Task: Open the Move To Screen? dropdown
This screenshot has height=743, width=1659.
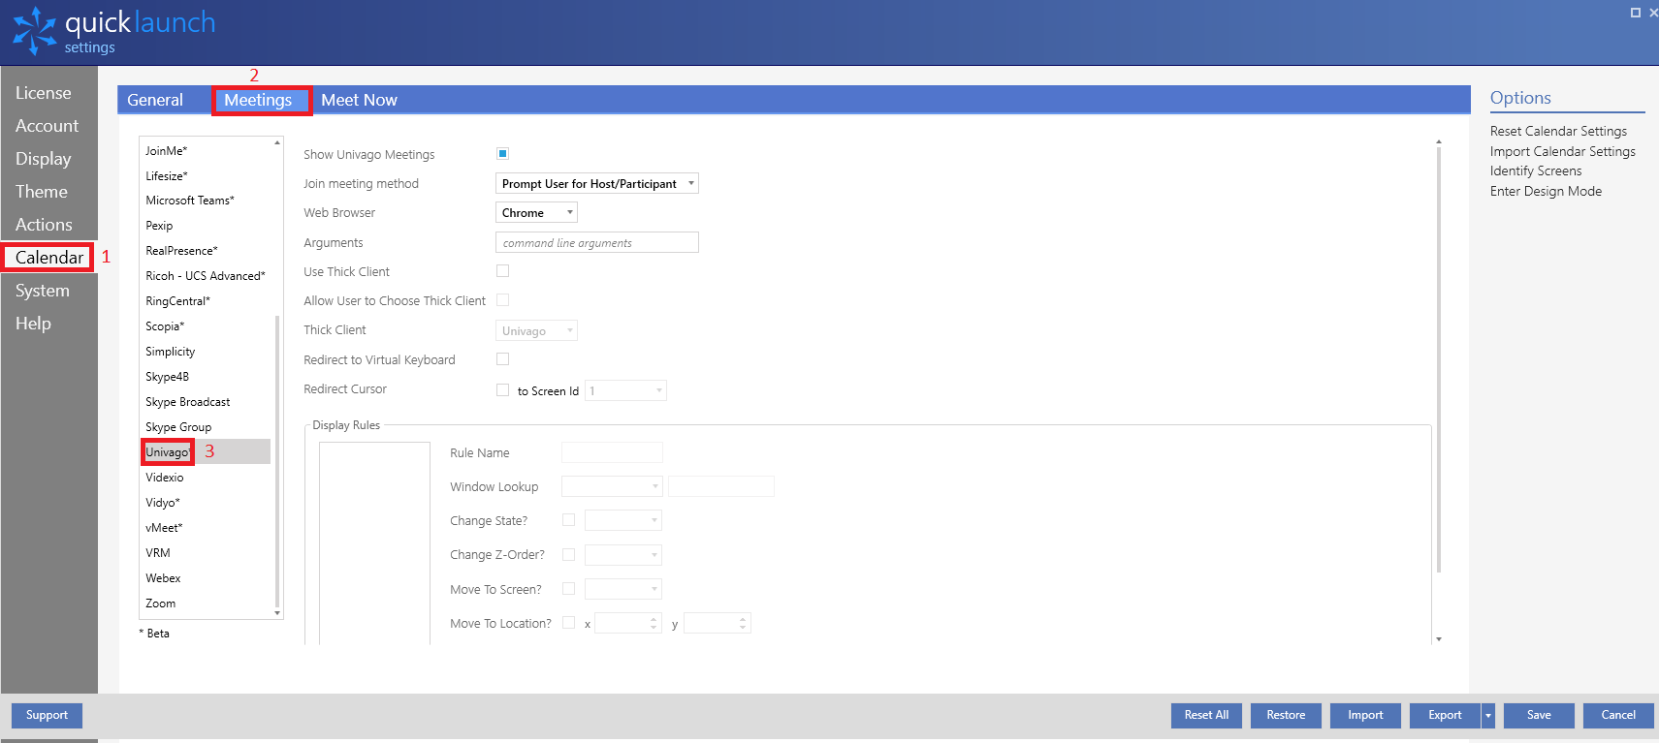Action: click(623, 589)
